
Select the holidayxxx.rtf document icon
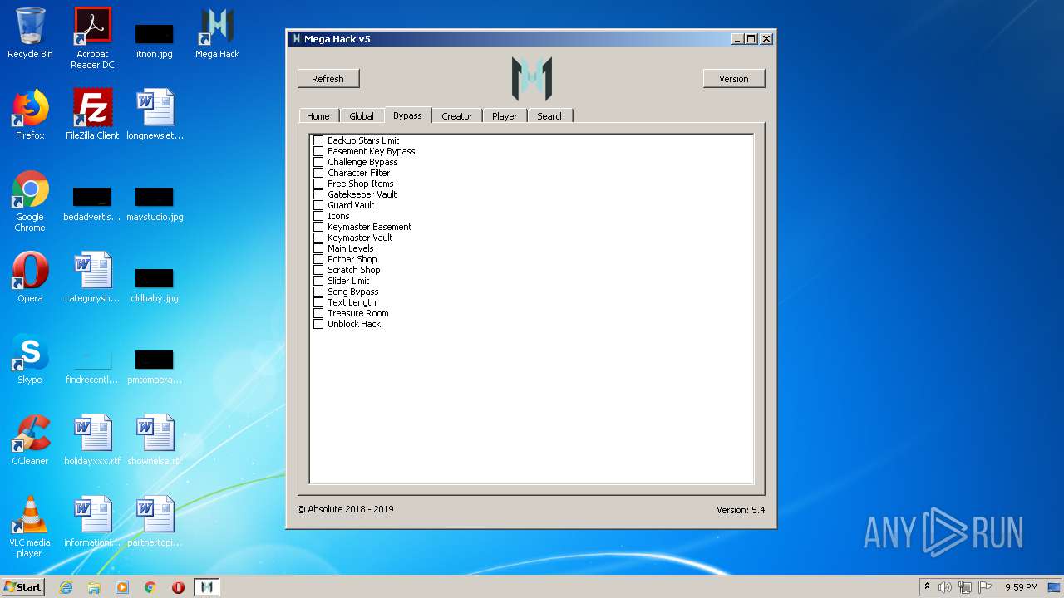(92, 440)
